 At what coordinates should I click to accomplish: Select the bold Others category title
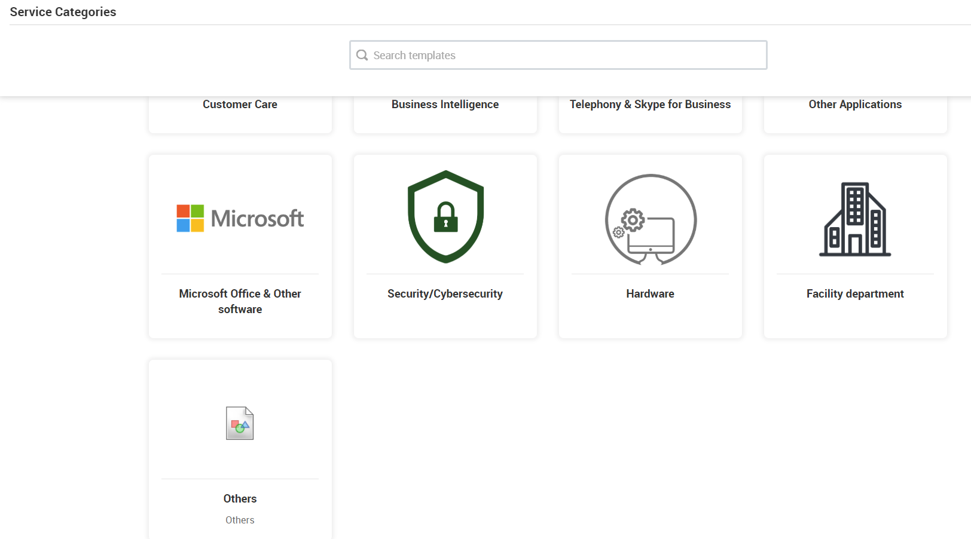240,499
